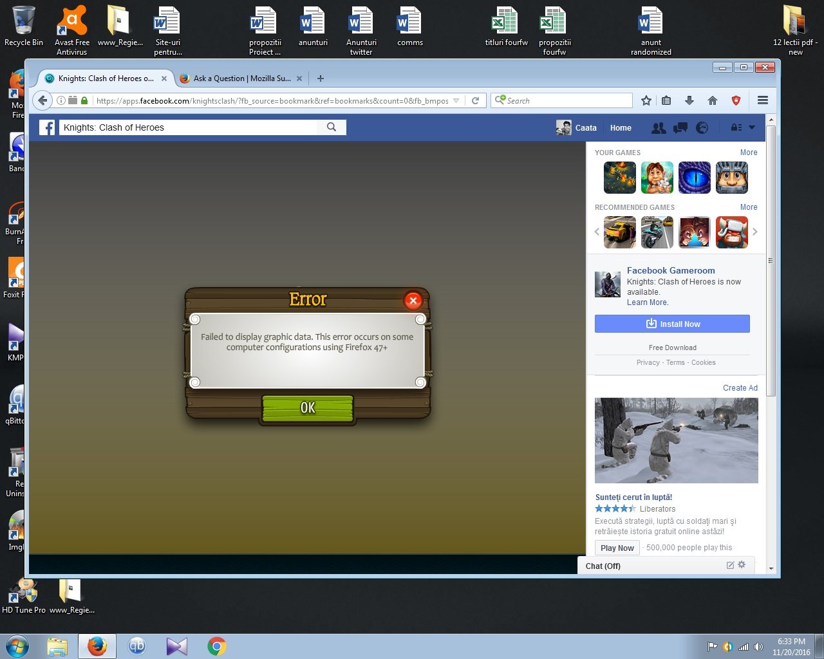Go to the Firefox home page icon
This screenshot has width=824, height=659.
tap(713, 100)
